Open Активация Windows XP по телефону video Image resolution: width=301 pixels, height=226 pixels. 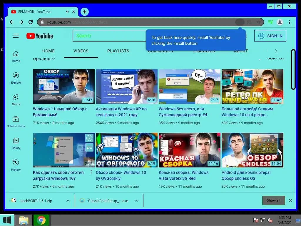(121, 112)
